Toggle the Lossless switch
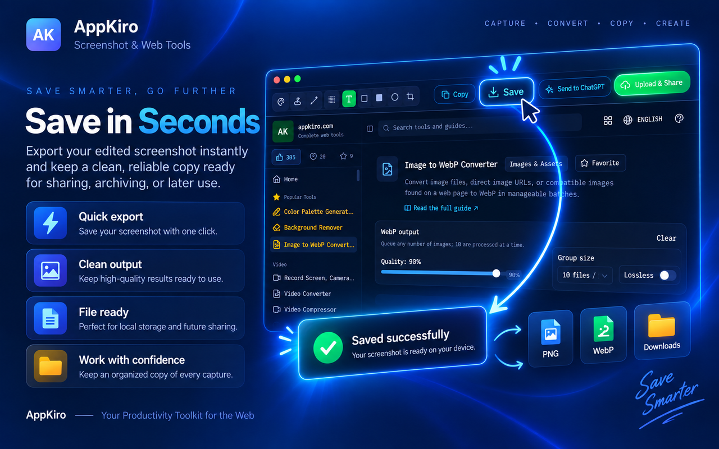The height and width of the screenshot is (449, 719). pyautogui.click(x=666, y=275)
